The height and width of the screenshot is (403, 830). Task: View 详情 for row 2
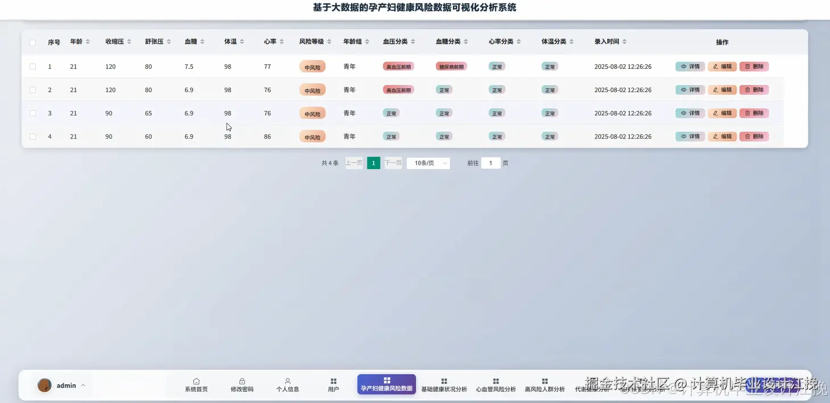click(x=690, y=90)
